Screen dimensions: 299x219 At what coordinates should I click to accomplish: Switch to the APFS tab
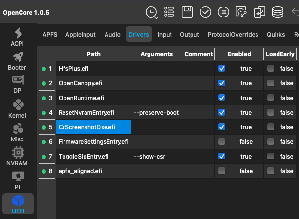[50, 35]
